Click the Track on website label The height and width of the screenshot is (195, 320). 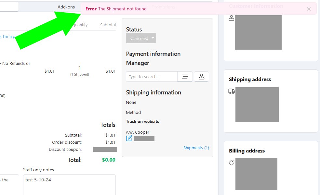tap(143, 122)
